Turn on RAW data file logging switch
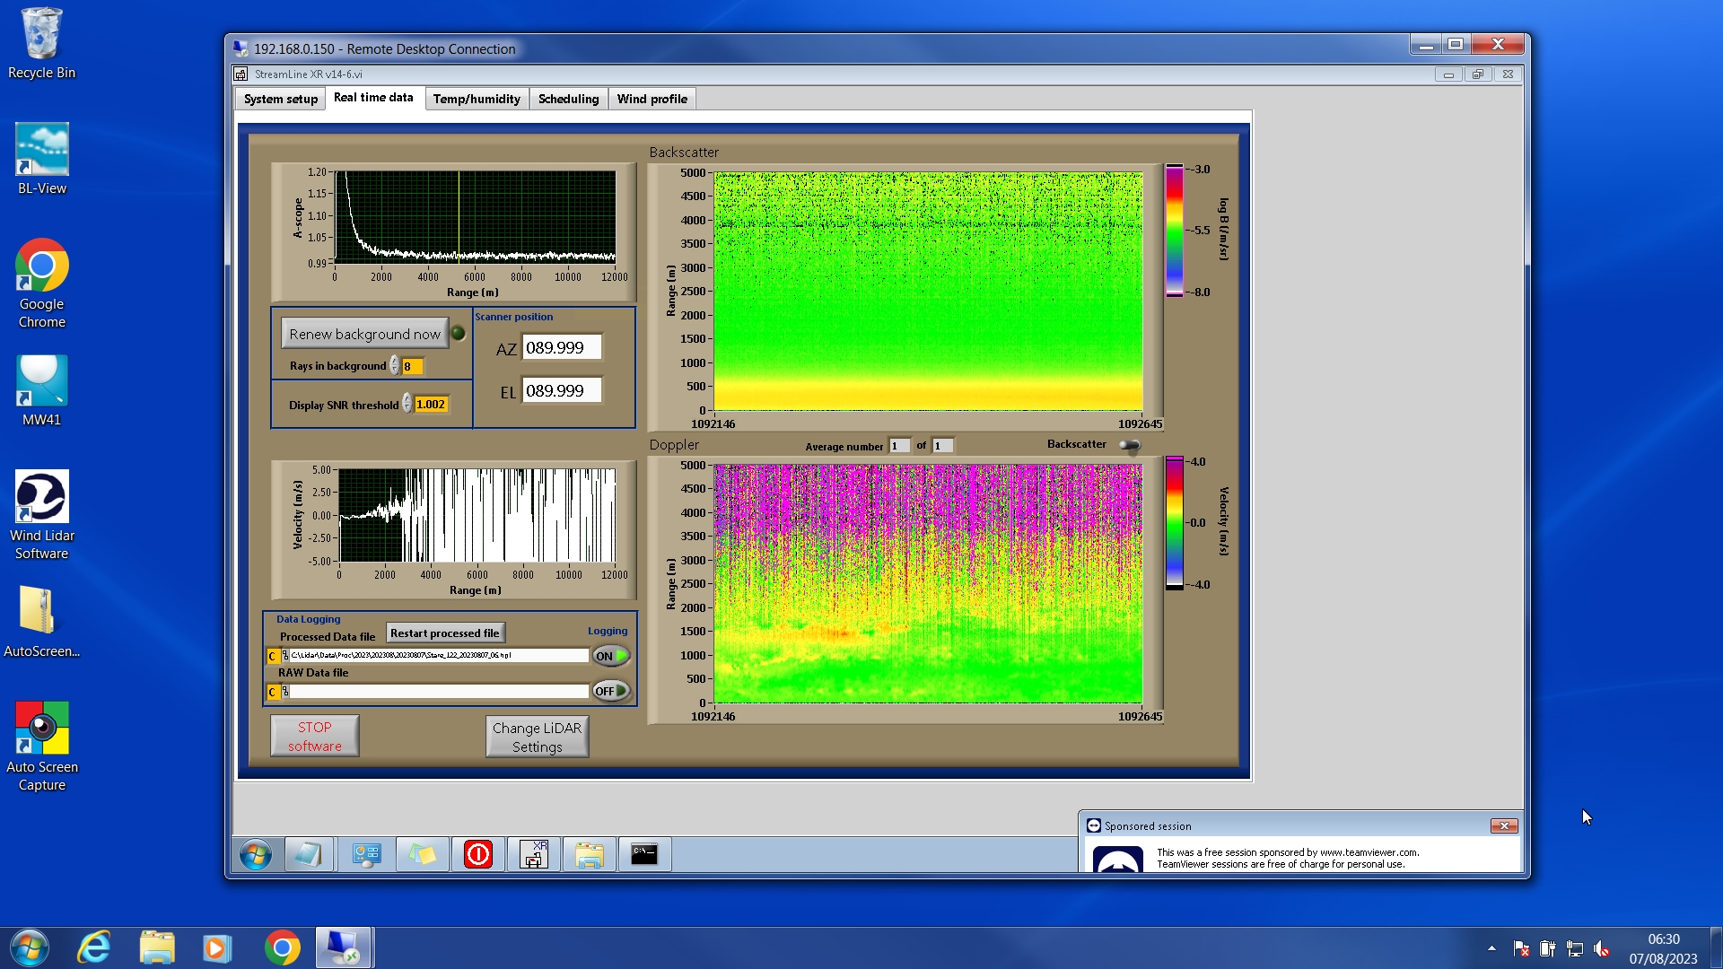Screen dimensions: 1723x969 pos(610,691)
